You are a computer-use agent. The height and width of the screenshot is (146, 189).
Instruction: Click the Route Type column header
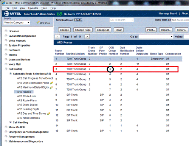[156, 54]
